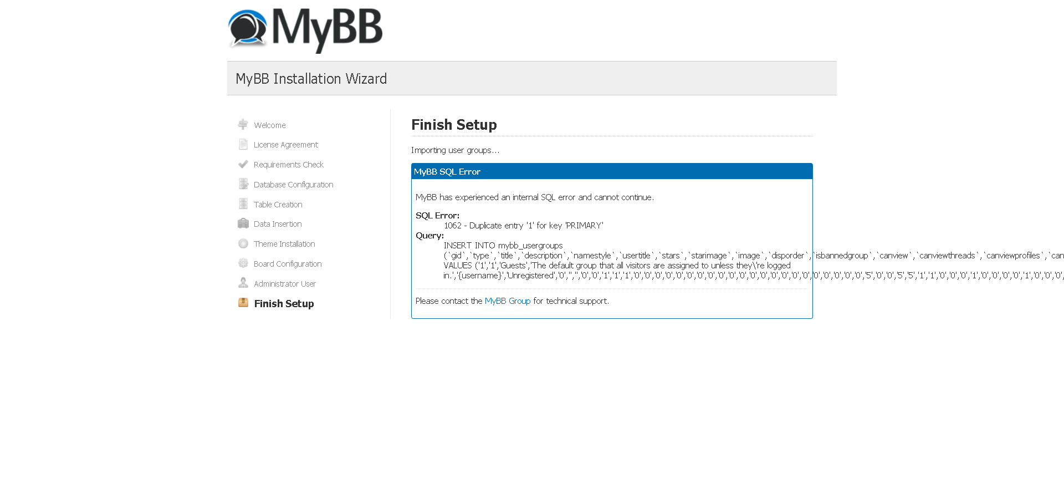Viewport: 1064px width, 504px height.
Task: Click the Data Insertion briefcase icon
Action: coord(243,224)
